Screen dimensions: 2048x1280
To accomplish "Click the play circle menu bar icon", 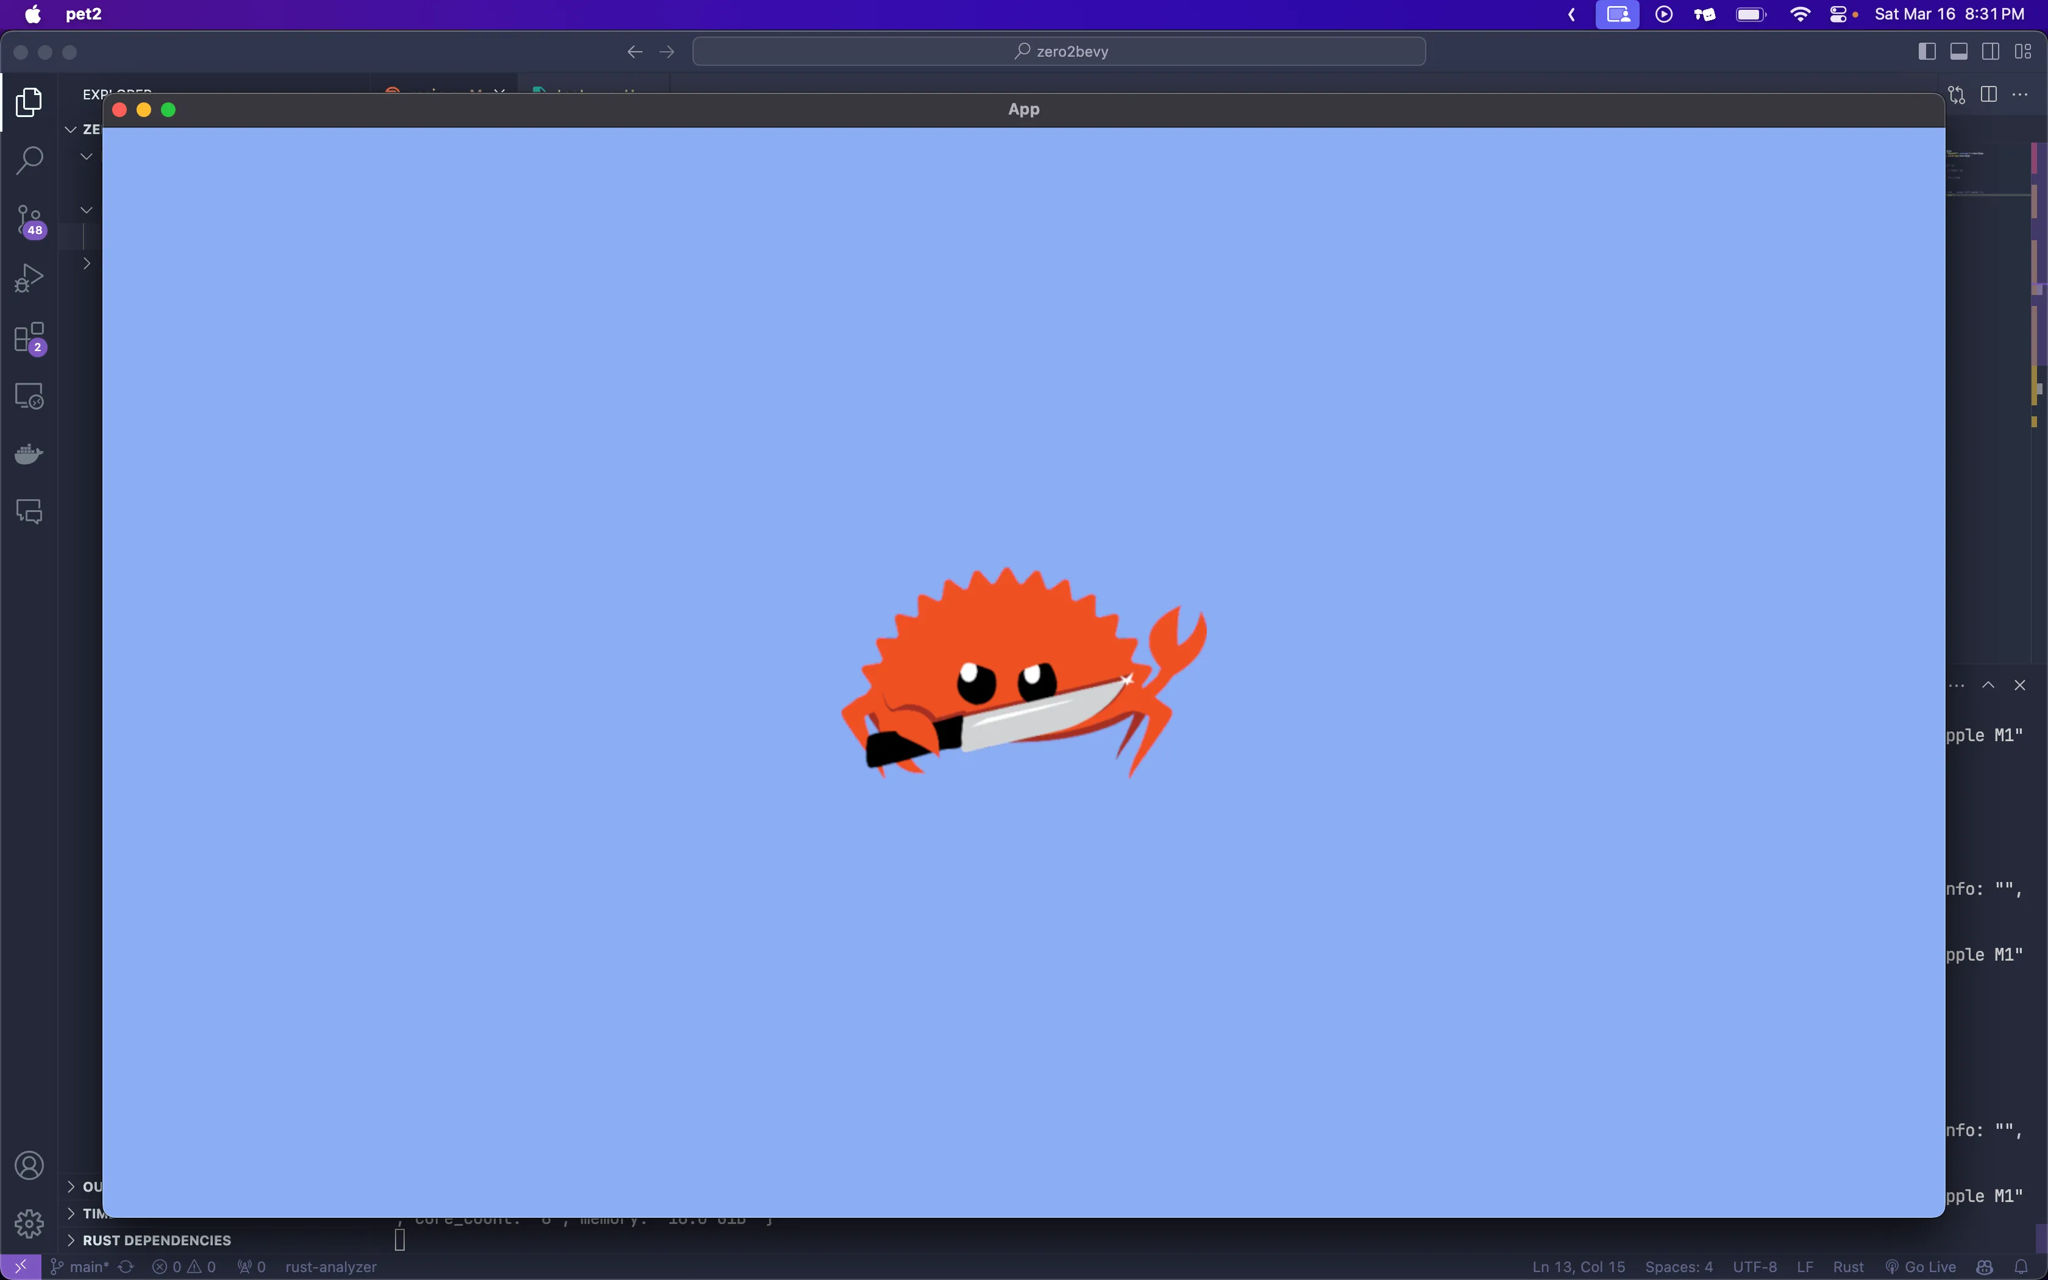I will 1664,15.
